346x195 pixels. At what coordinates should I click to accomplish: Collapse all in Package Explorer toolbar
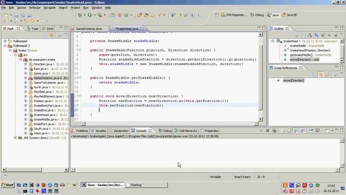pyautogui.click(x=45, y=35)
